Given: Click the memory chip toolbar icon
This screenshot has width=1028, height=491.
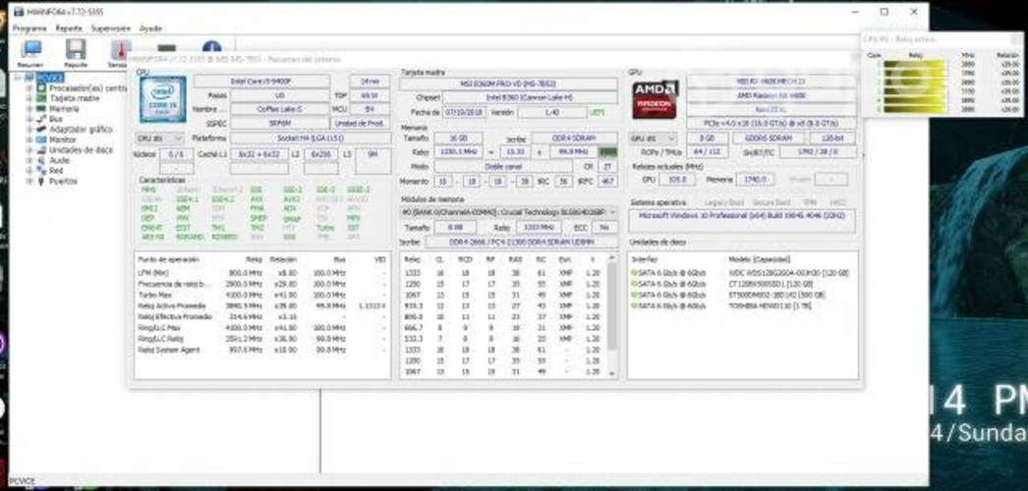Looking at the screenshot, I should point(166,47).
